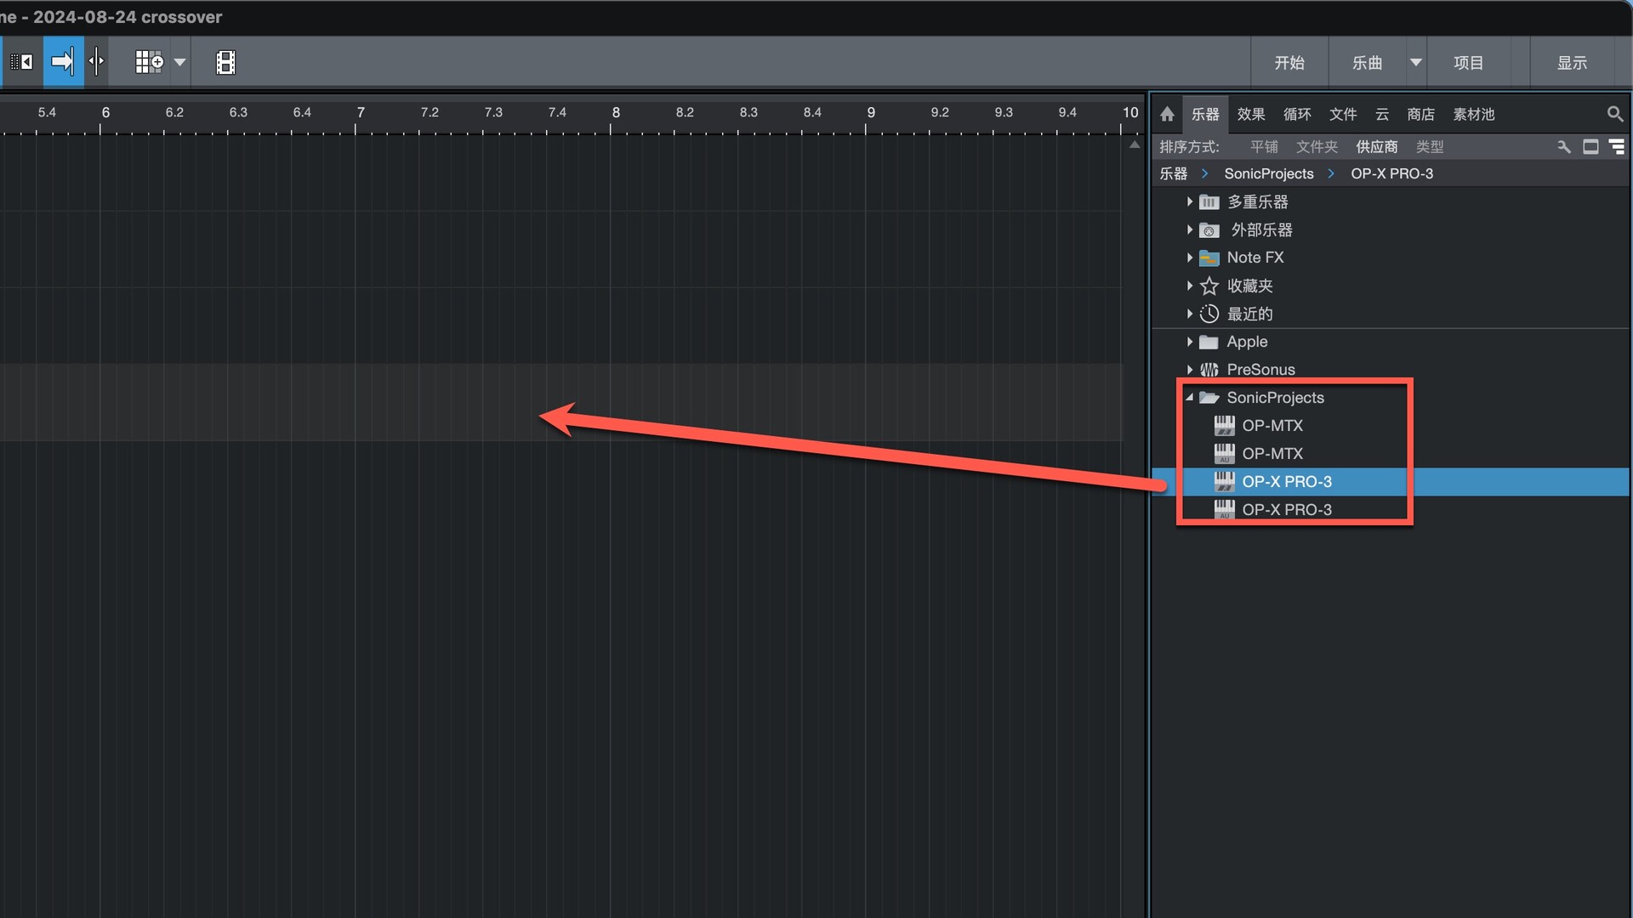Collapse the SonicProjects folder

point(1189,398)
